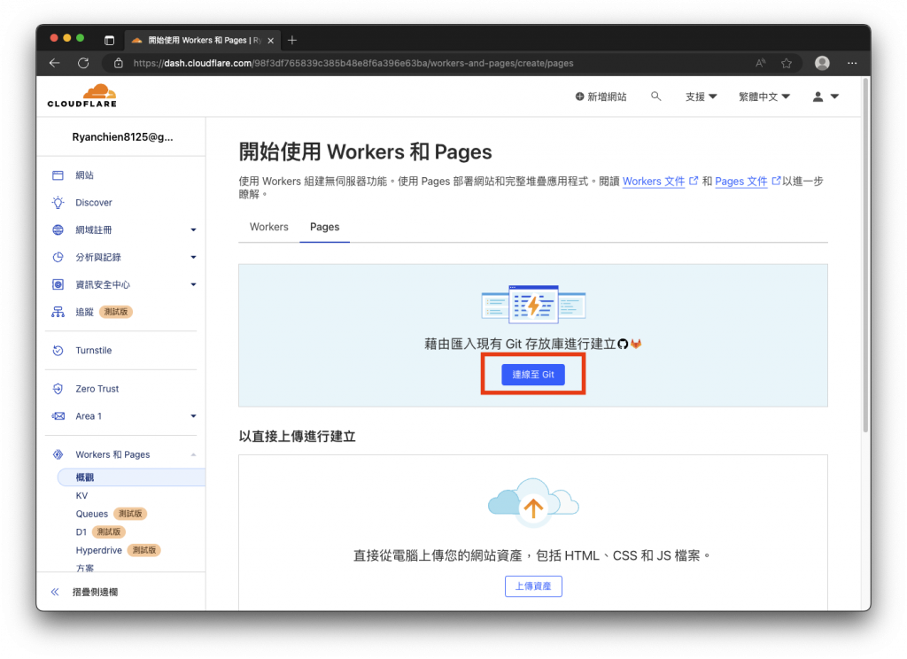
Task: Click the 網站 window icon in sidebar
Action: 58,175
